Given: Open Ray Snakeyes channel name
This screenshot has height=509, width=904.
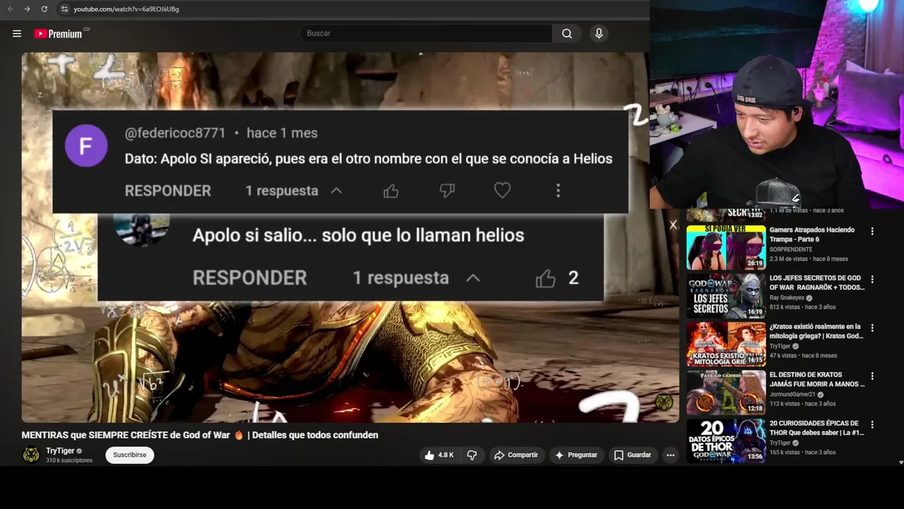Looking at the screenshot, I should [x=787, y=298].
